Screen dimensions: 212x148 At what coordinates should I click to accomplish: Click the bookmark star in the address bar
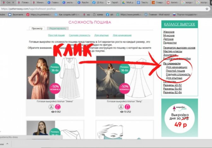click(x=206, y=9)
